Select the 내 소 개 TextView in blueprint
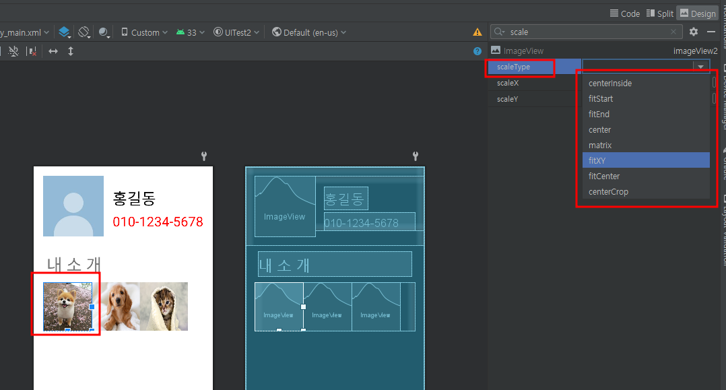This screenshot has width=726, height=390. coord(335,264)
